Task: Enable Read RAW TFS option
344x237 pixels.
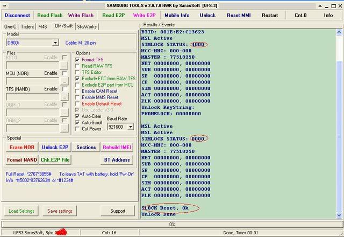Action: [x=77, y=66]
